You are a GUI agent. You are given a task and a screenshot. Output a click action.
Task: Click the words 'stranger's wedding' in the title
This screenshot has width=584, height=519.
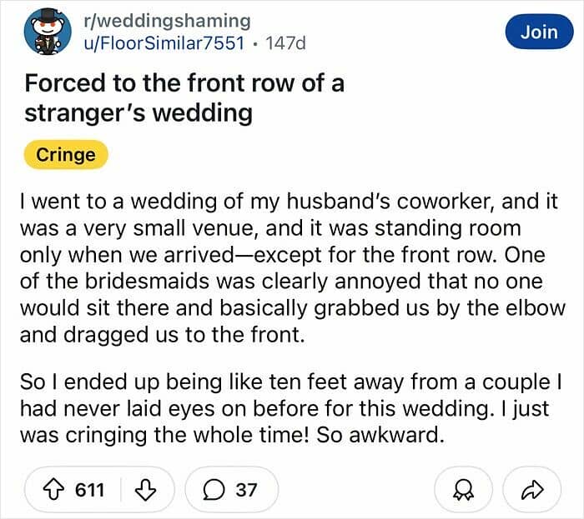click(138, 112)
